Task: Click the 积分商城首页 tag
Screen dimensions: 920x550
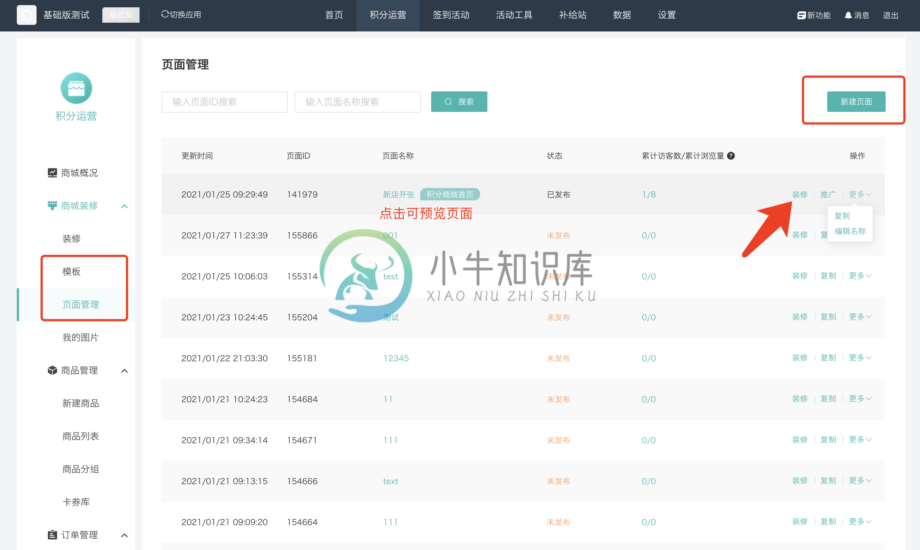Action: click(450, 195)
